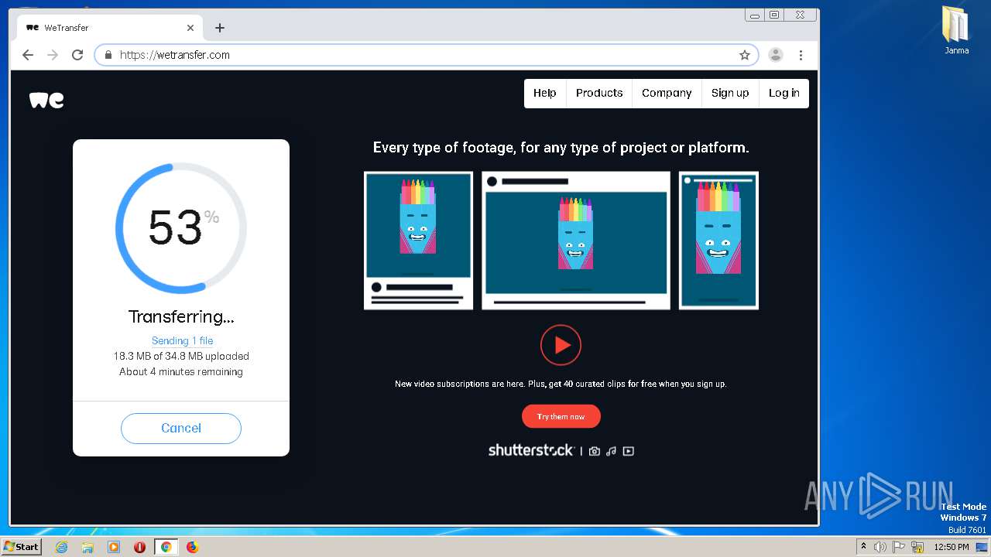Click the browser forward arrow
The image size is (991, 557).
tap(53, 55)
